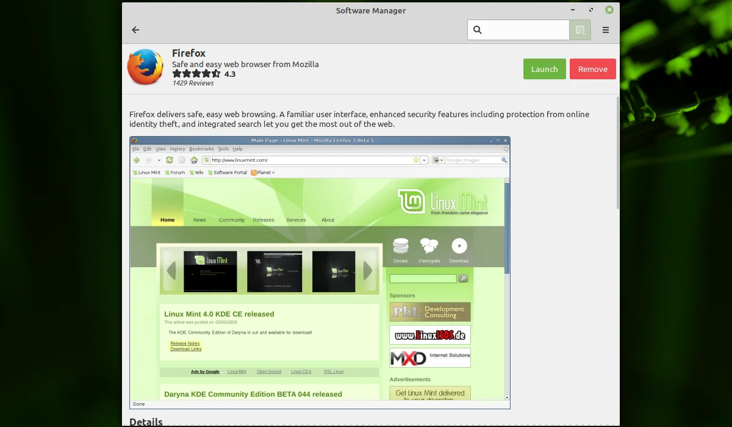
Task: Click the star rating beside 4.3
Action: [196, 74]
